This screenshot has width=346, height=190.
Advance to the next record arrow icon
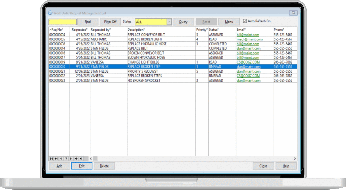(x=71, y=159)
